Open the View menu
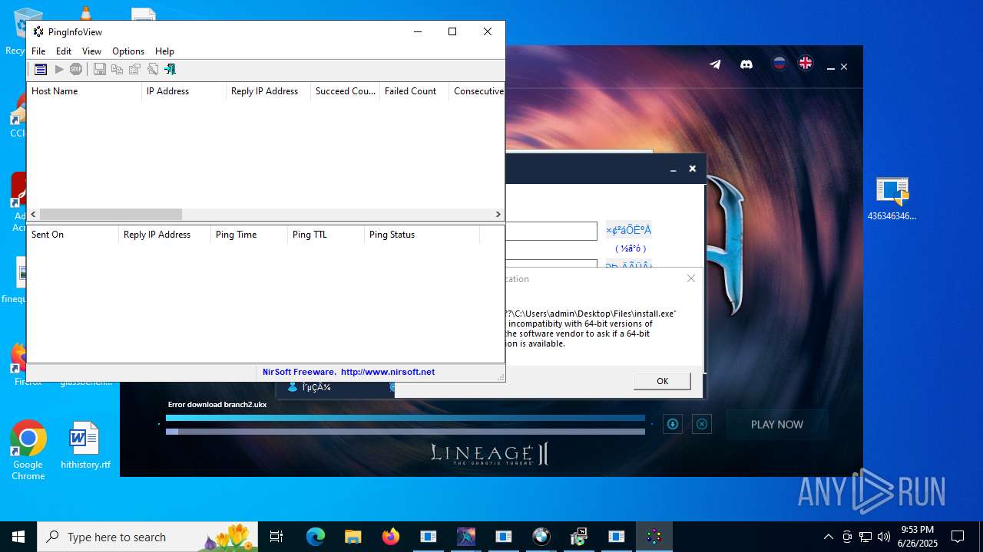This screenshot has width=983, height=552. coord(91,51)
